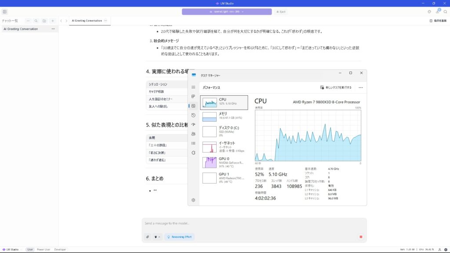Open Task Manager settings gear
The image size is (450, 253).
point(193,200)
